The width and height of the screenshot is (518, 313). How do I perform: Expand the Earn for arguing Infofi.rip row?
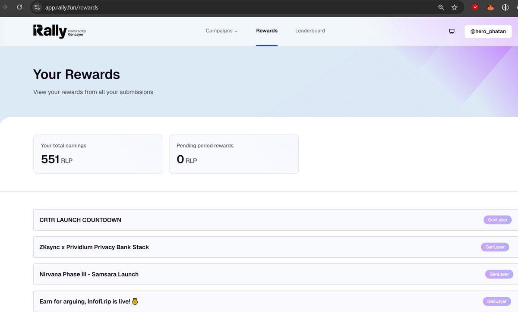click(275, 301)
